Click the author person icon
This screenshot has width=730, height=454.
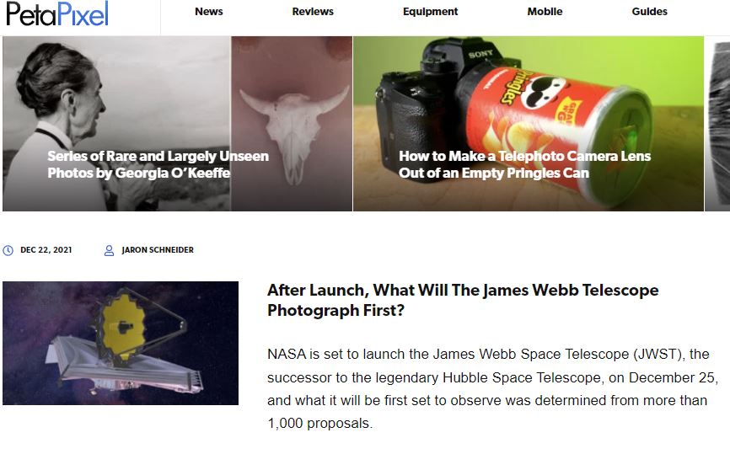[x=109, y=251]
